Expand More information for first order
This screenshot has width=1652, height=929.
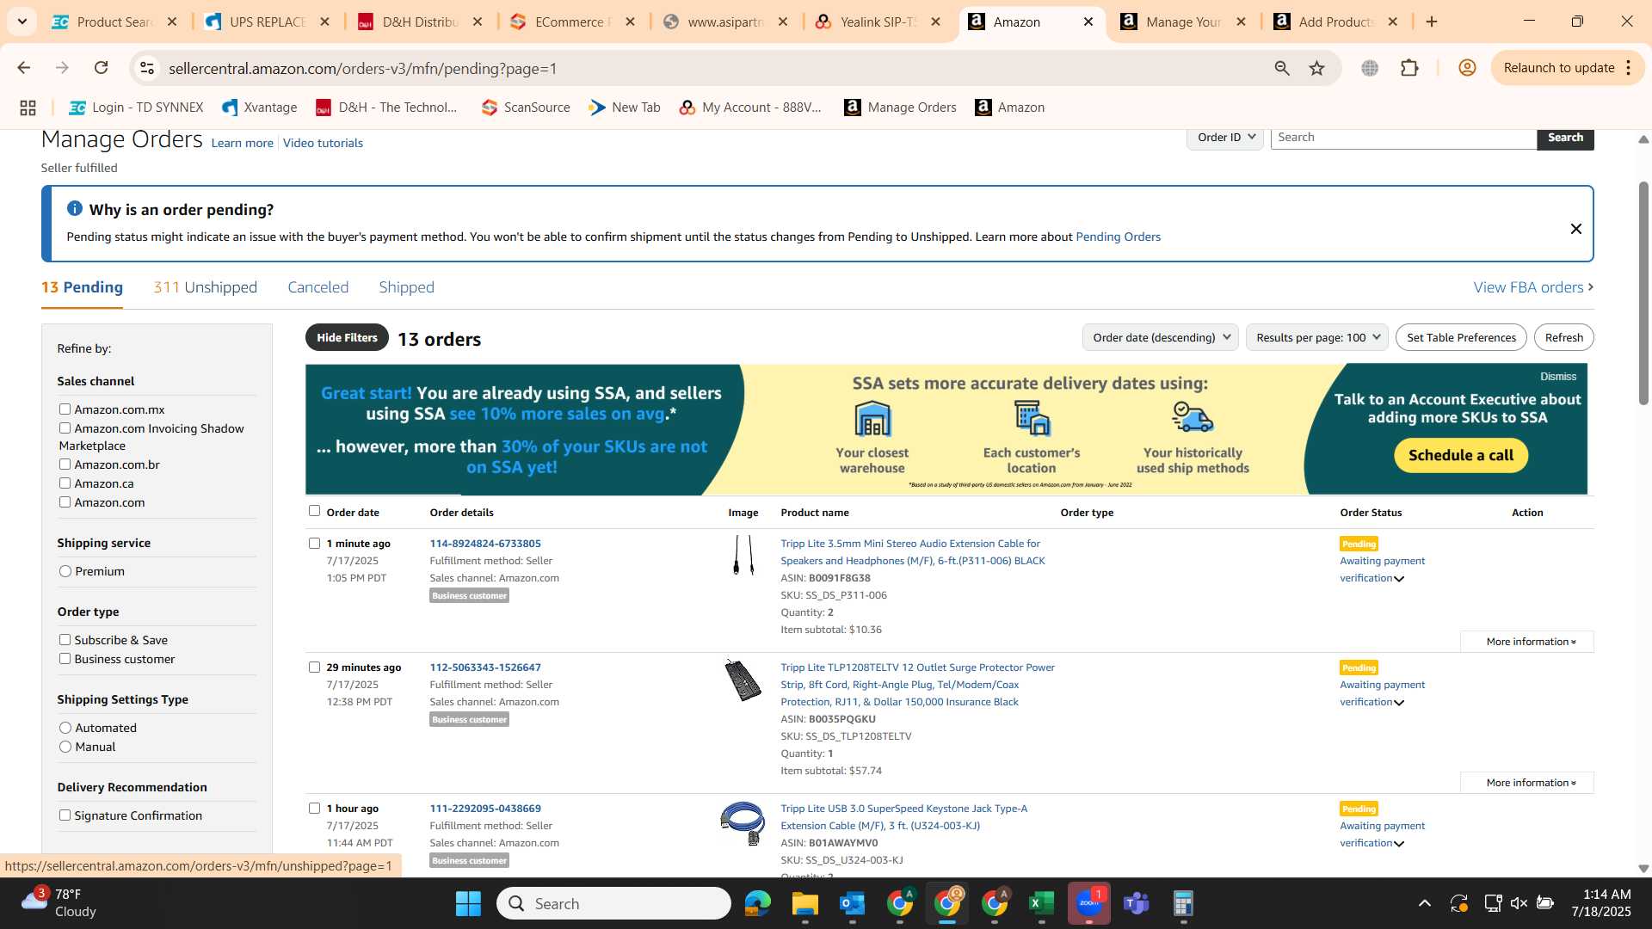tap(1527, 642)
